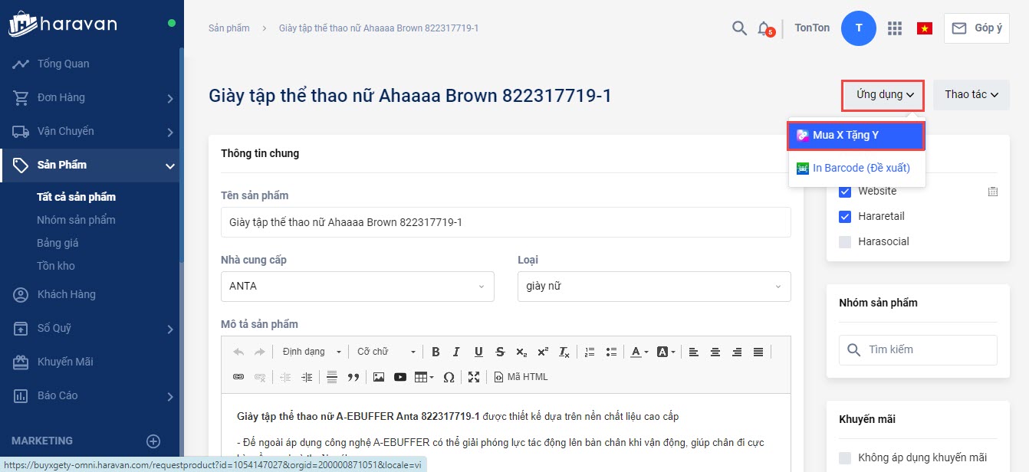Image resolution: width=1029 pixels, height=472 pixels.
Task: Select Mua X Tặng Y menu item
Action: (x=856, y=136)
